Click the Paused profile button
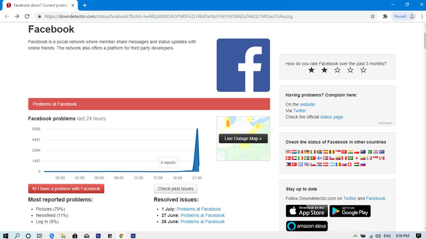Image resolution: width=426 pixels, height=239 pixels. click(x=404, y=16)
